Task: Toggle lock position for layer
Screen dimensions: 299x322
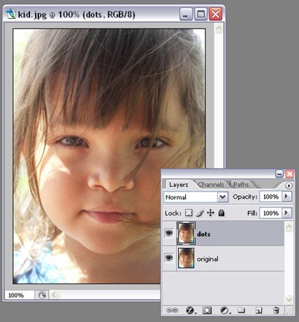Action: click(x=210, y=213)
